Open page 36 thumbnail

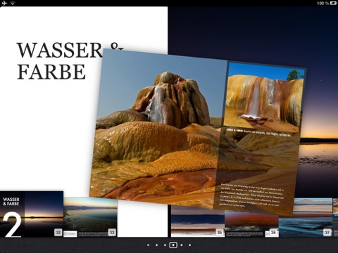pyautogui.click(x=252, y=224)
